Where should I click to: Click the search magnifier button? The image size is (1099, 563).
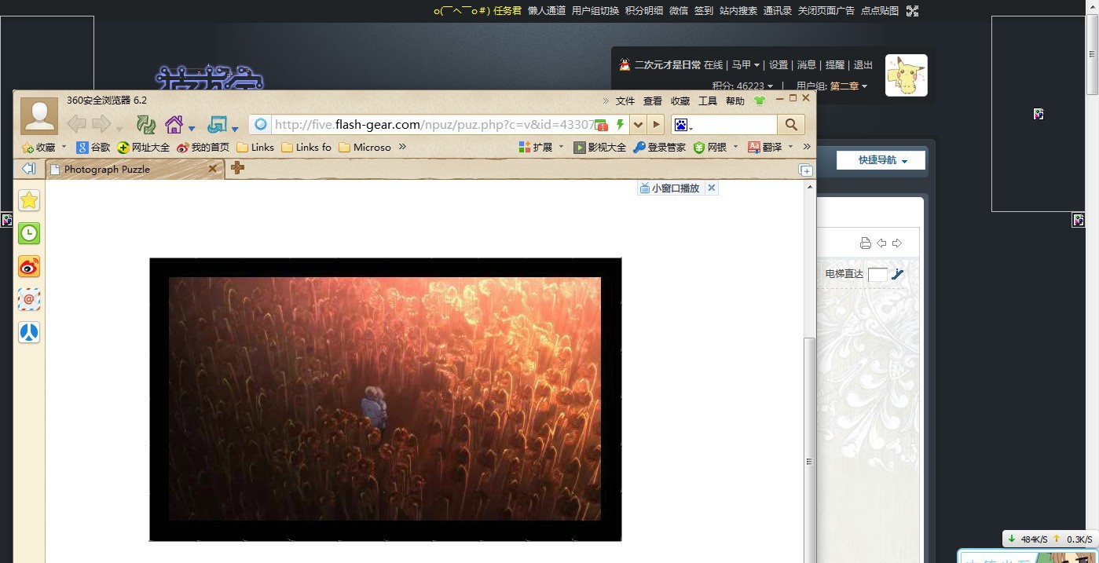(790, 124)
